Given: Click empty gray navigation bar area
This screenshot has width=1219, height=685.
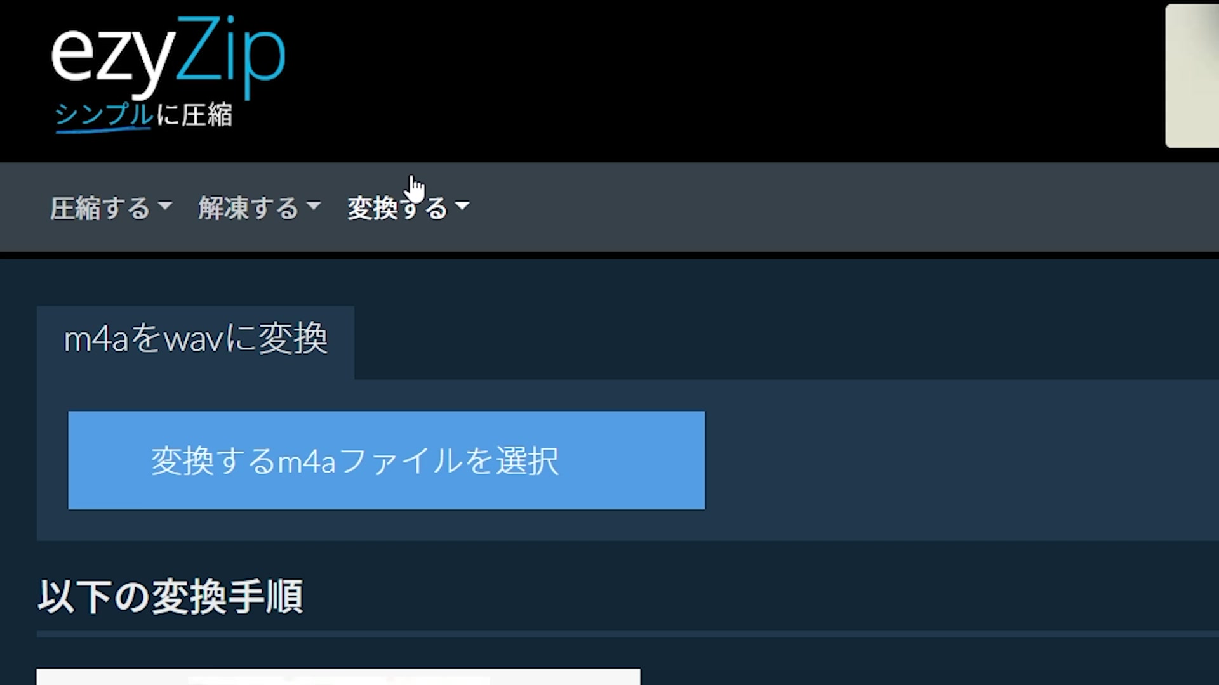Looking at the screenshot, I should [825, 207].
